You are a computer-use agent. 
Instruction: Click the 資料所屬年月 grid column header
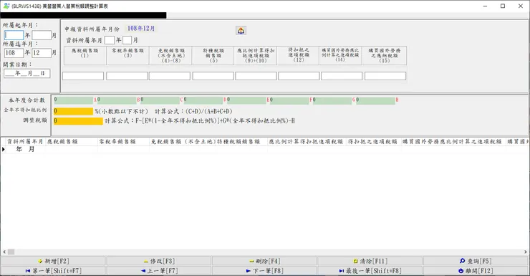pos(25,142)
